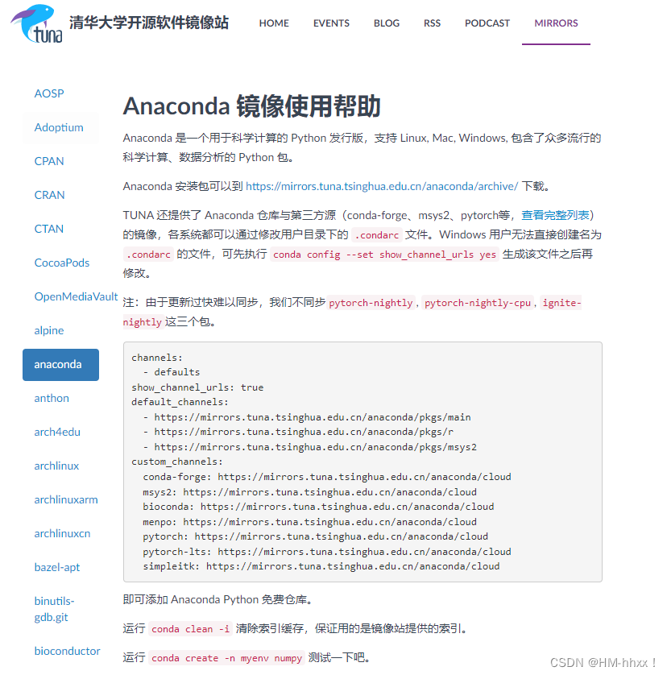Select bioconductor in the sidebar
Viewport: 667px width, 675px height.
67,651
